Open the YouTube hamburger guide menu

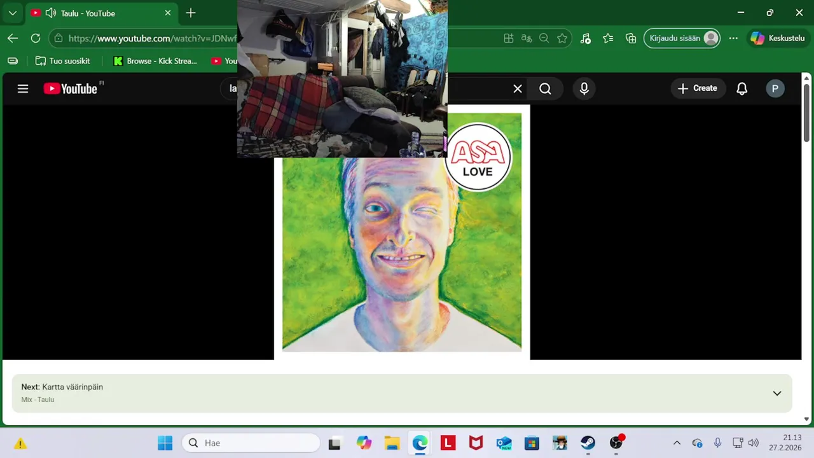[23, 89]
